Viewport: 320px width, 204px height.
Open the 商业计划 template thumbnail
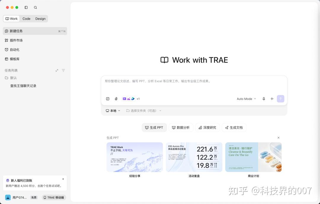[253, 157]
